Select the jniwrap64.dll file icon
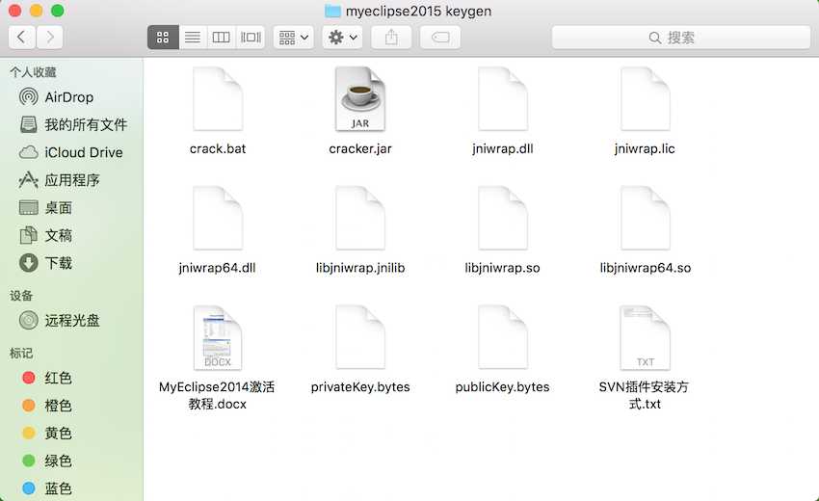 (218, 218)
